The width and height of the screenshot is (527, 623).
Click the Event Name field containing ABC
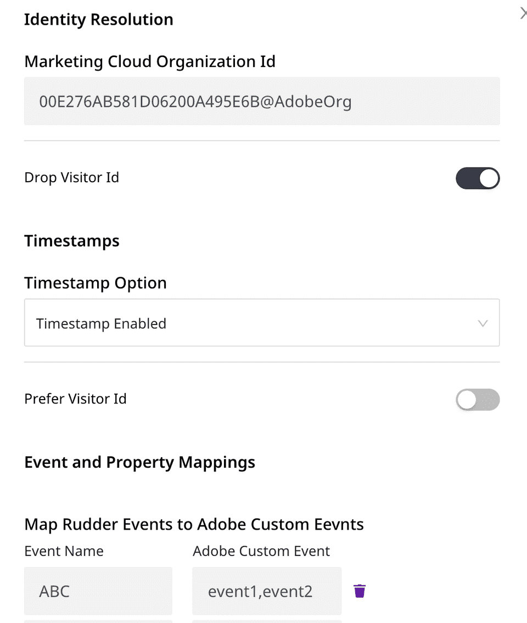point(98,591)
